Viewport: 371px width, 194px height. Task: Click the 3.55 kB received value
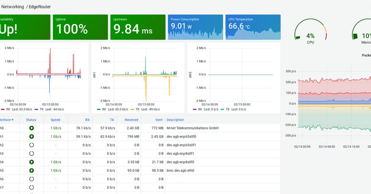pyautogui.click(x=133, y=162)
